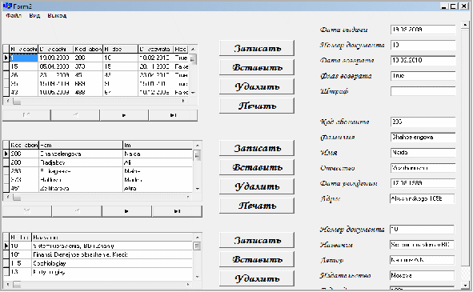
Task: Go to previous record in middle grid navigator
Action: coord(77,211)
